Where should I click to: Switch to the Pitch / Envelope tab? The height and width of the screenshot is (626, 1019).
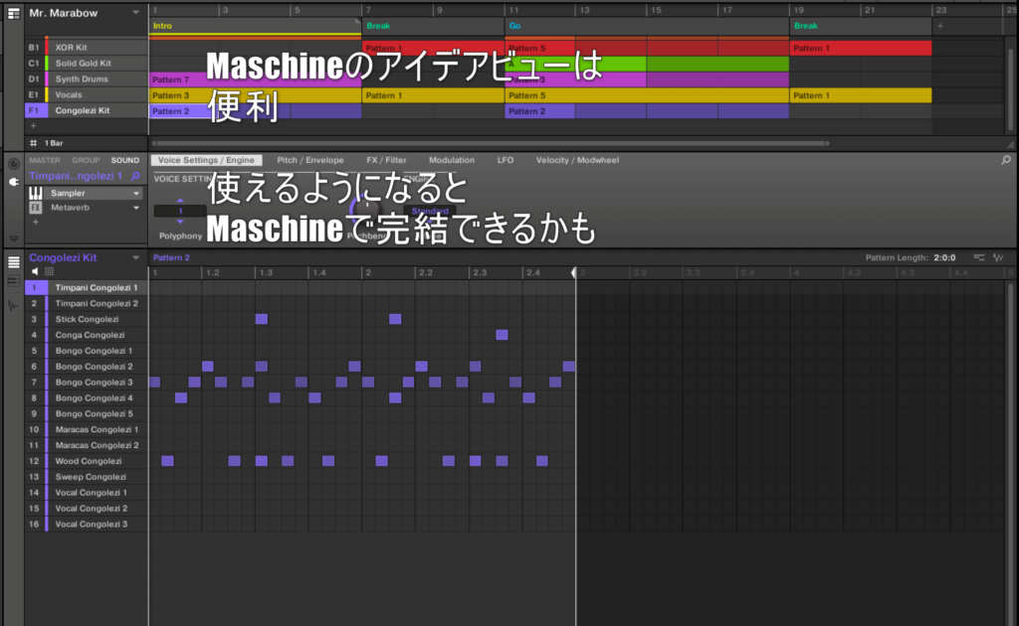(310, 160)
